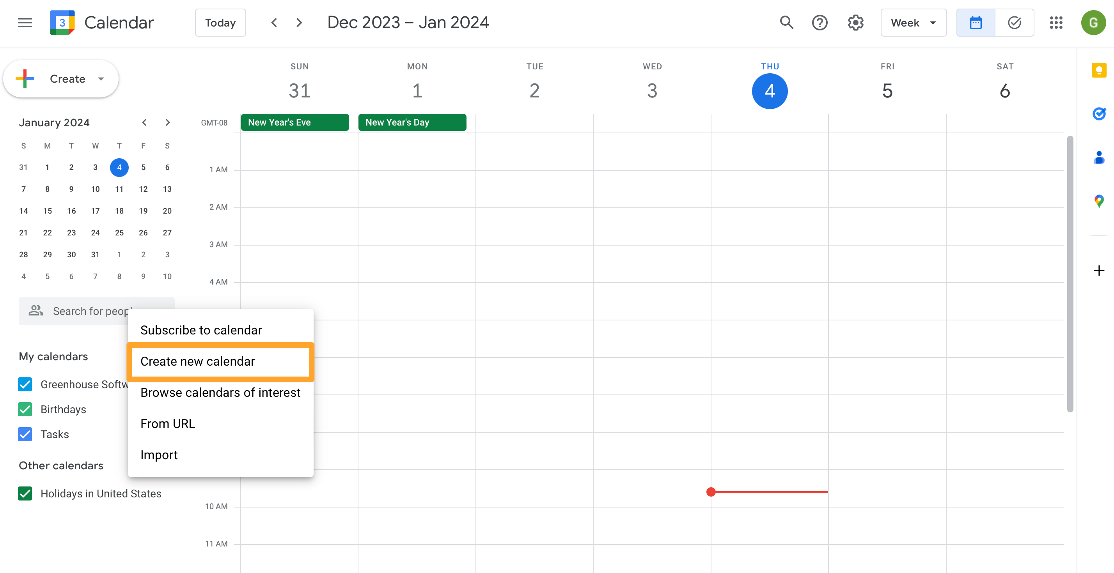
Task: Toggle Birthdays calendar checkbox
Action: coord(26,409)
